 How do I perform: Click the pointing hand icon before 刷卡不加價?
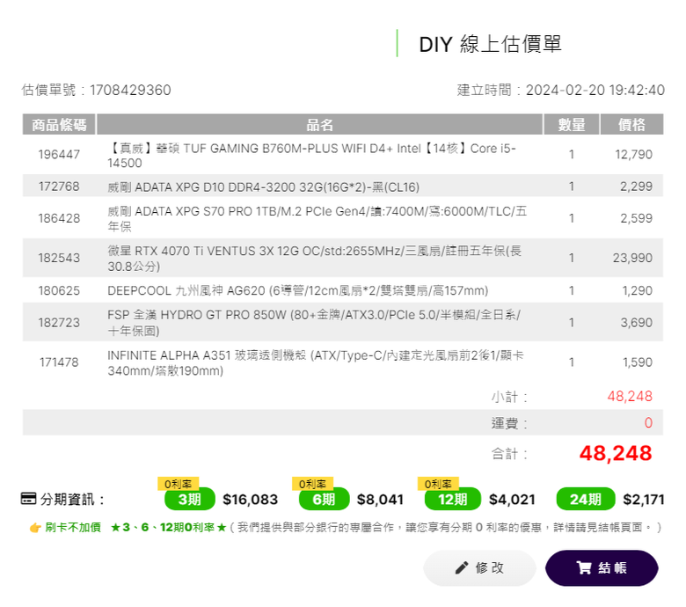(35, 527)
